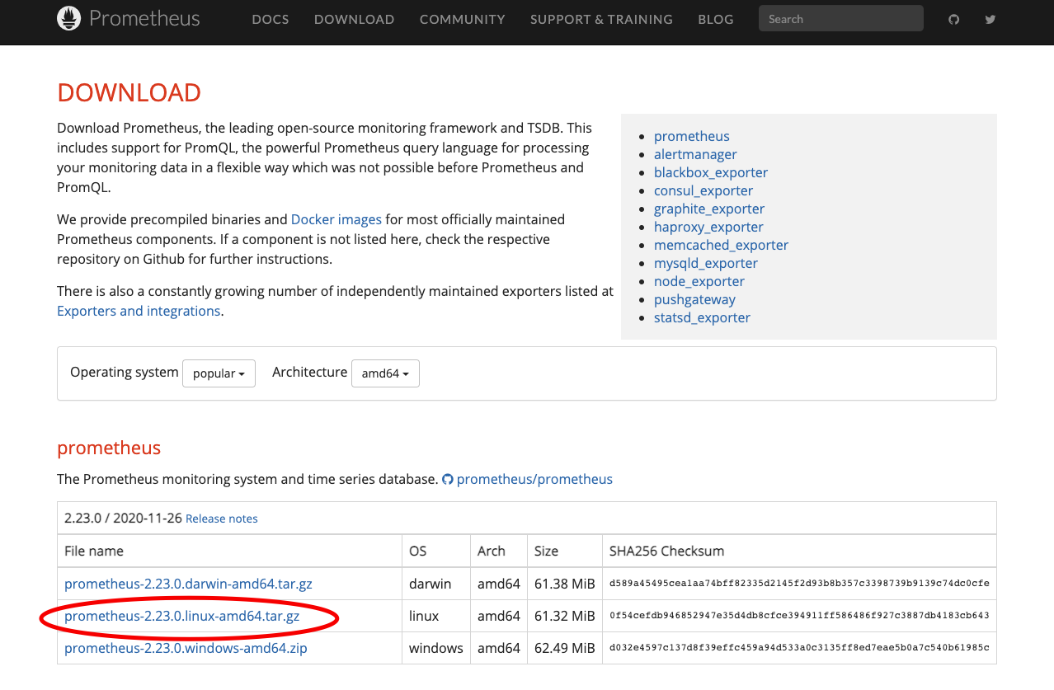
Task: Follow the Docker images link
Action: tap(336, 219)
